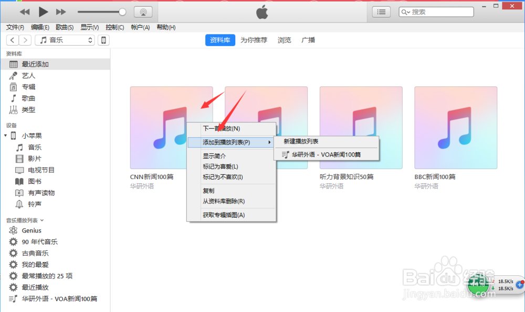
Task: Open the 文件(F) menu
Action: (15, 27)
